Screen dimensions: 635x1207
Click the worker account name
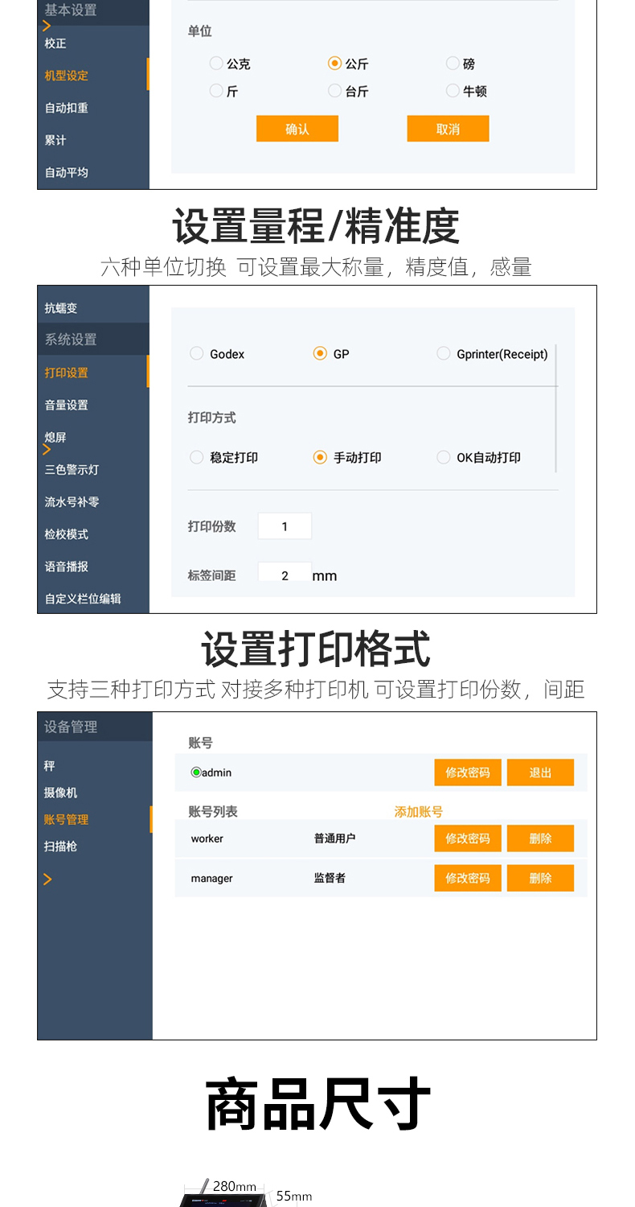click(207, 838)
